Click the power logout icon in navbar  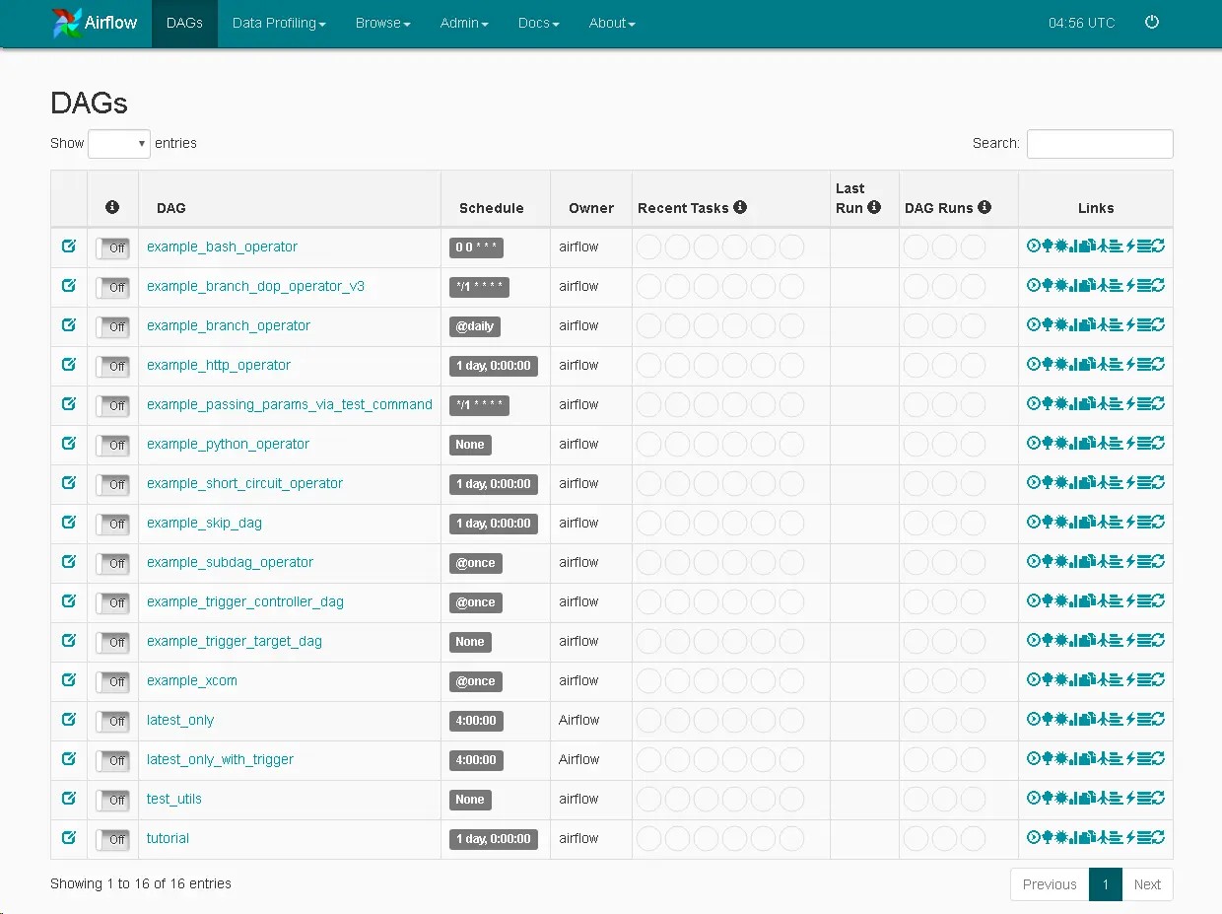pos(1151,23)
